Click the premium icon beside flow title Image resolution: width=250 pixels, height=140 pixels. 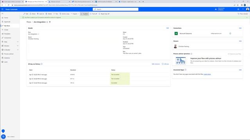click(x=50, y=22)
